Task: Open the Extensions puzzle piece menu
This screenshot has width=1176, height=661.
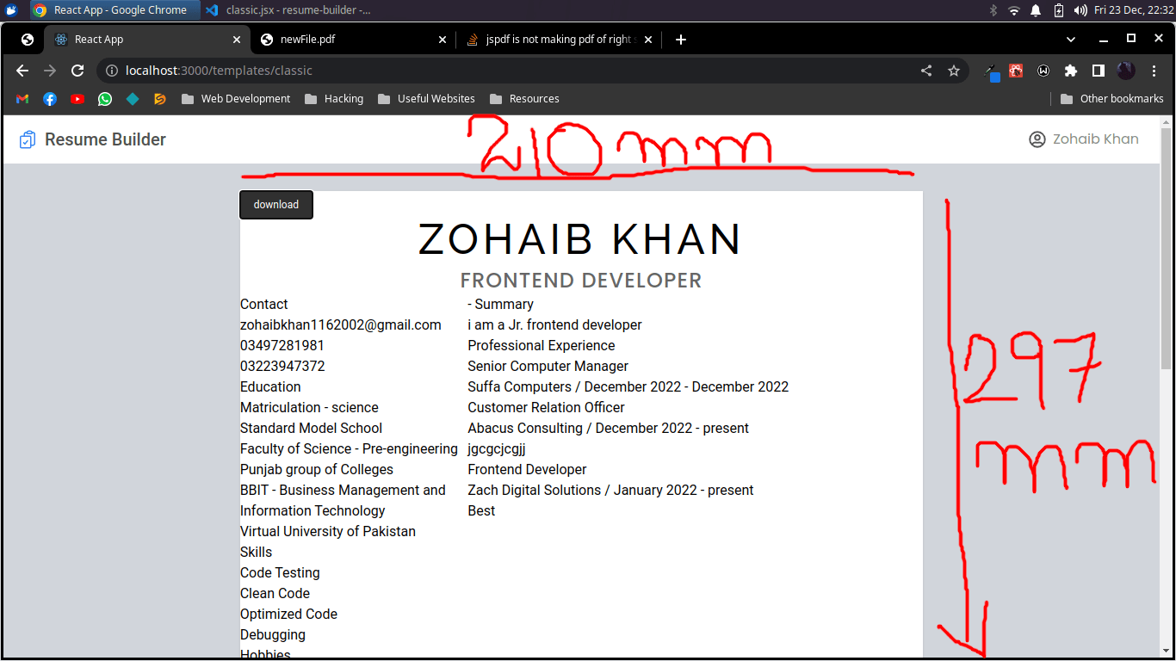Action: pyautogui.click(x=1071, y=71)
